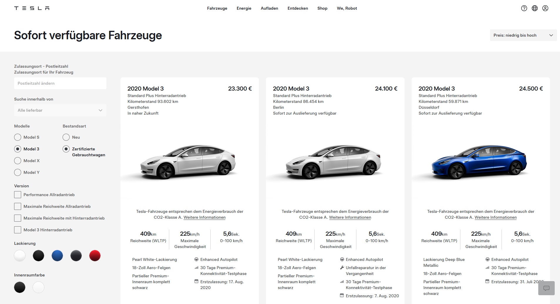Click In naher Zukunft availability text
This screenshot has width=560, height=304.
click(x=143, y=113)
